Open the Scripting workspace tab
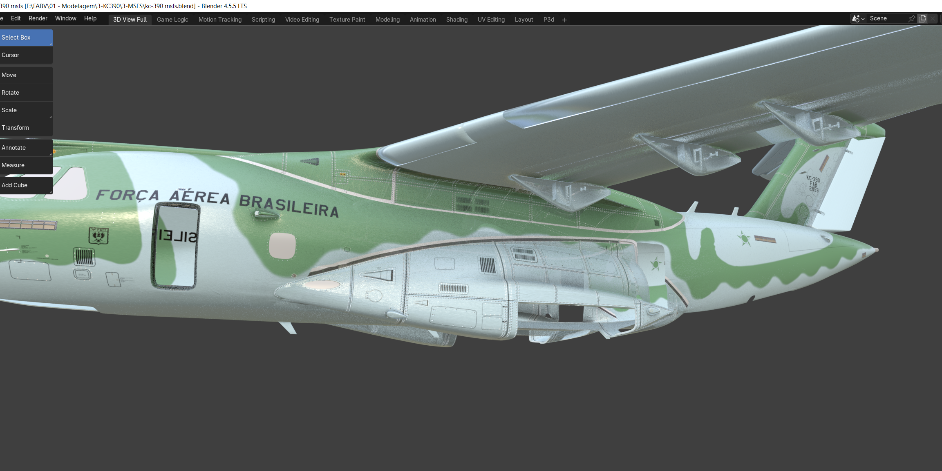Viewport: 942px width, 471px height. [x=263, y=20]
